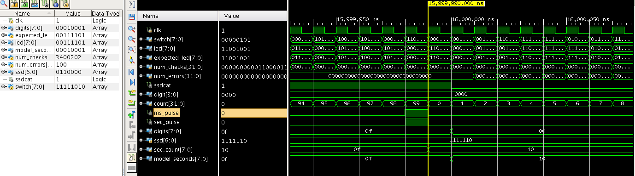Toggle the internal signals filter
This screenshot has height=176, width=635.
point(45,4)
